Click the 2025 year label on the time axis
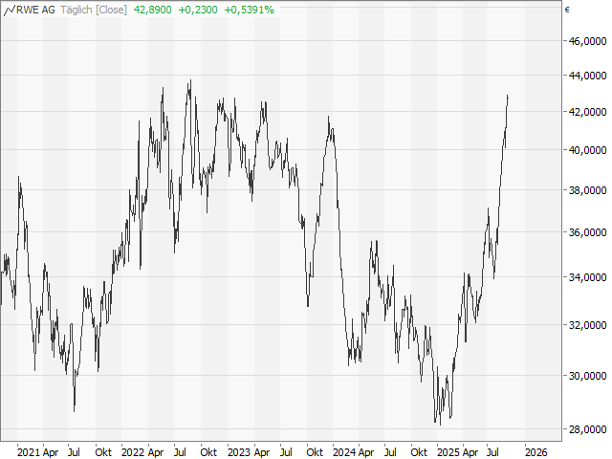Screen dimensions: 612x459 pyautogui.click(x=448, y=452)
